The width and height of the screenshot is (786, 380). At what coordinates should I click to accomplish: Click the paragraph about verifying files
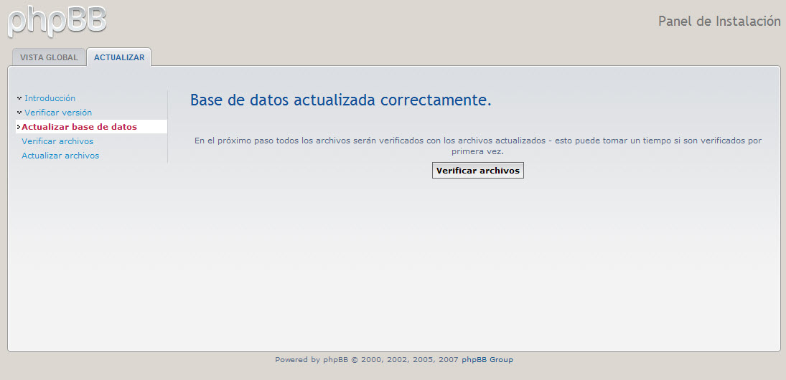pyautogui.click(x=478, y=146)
